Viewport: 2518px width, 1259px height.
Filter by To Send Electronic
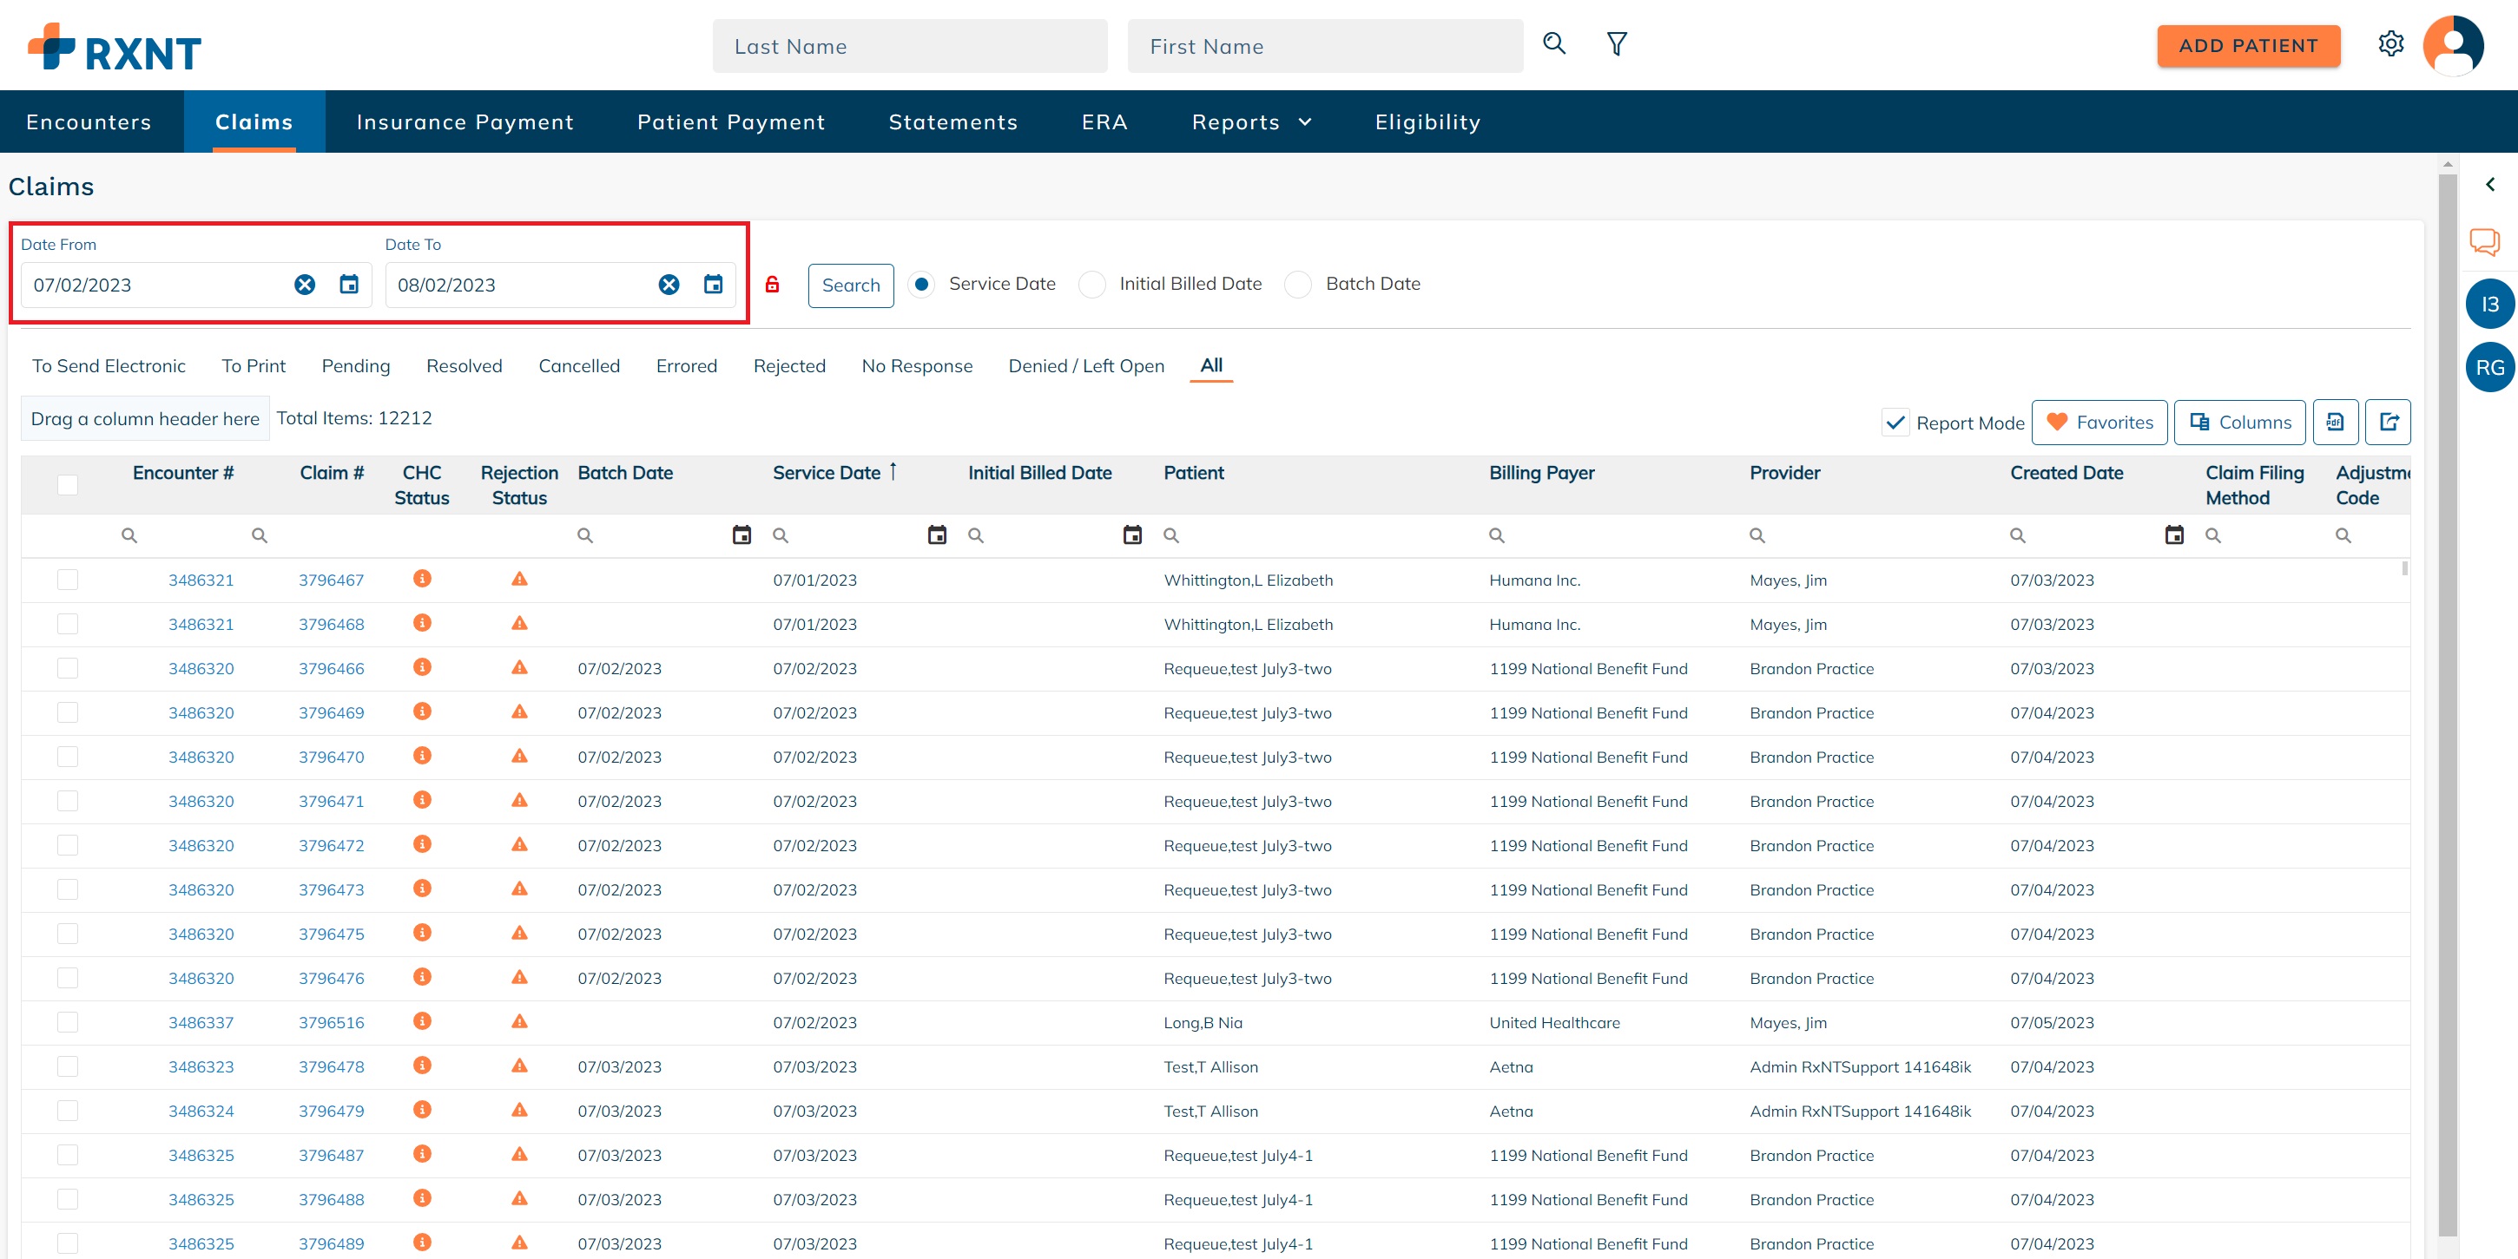(x=109, y=365)
